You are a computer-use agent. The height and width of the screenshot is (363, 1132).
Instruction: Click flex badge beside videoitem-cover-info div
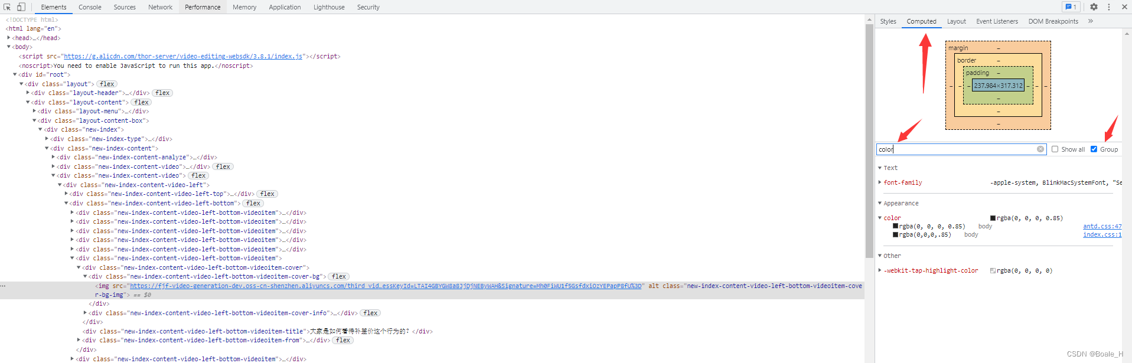[370, 313]
